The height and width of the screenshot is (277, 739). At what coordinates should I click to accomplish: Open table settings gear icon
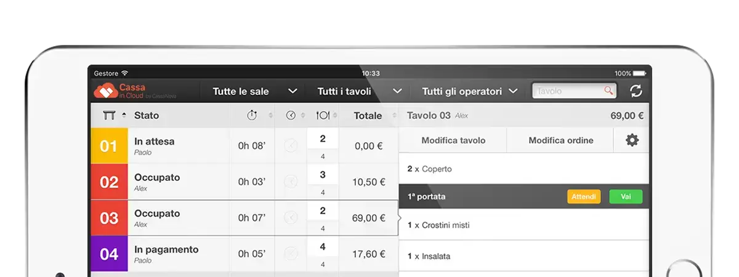[x=632, y=140]
